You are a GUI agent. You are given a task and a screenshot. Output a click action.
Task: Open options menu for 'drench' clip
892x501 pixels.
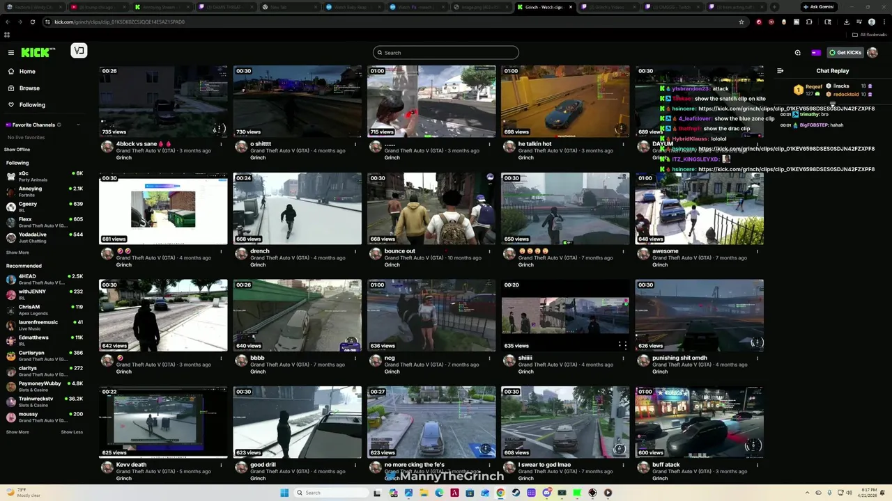coord(355,252)
